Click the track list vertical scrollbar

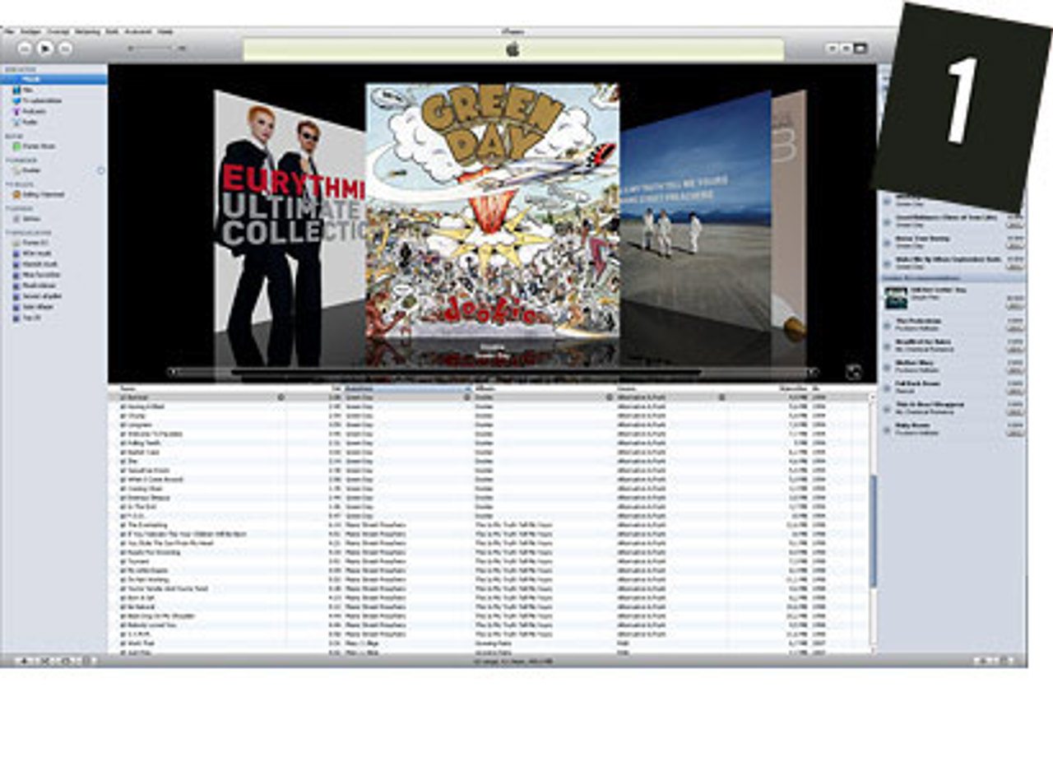coord(873,531)
